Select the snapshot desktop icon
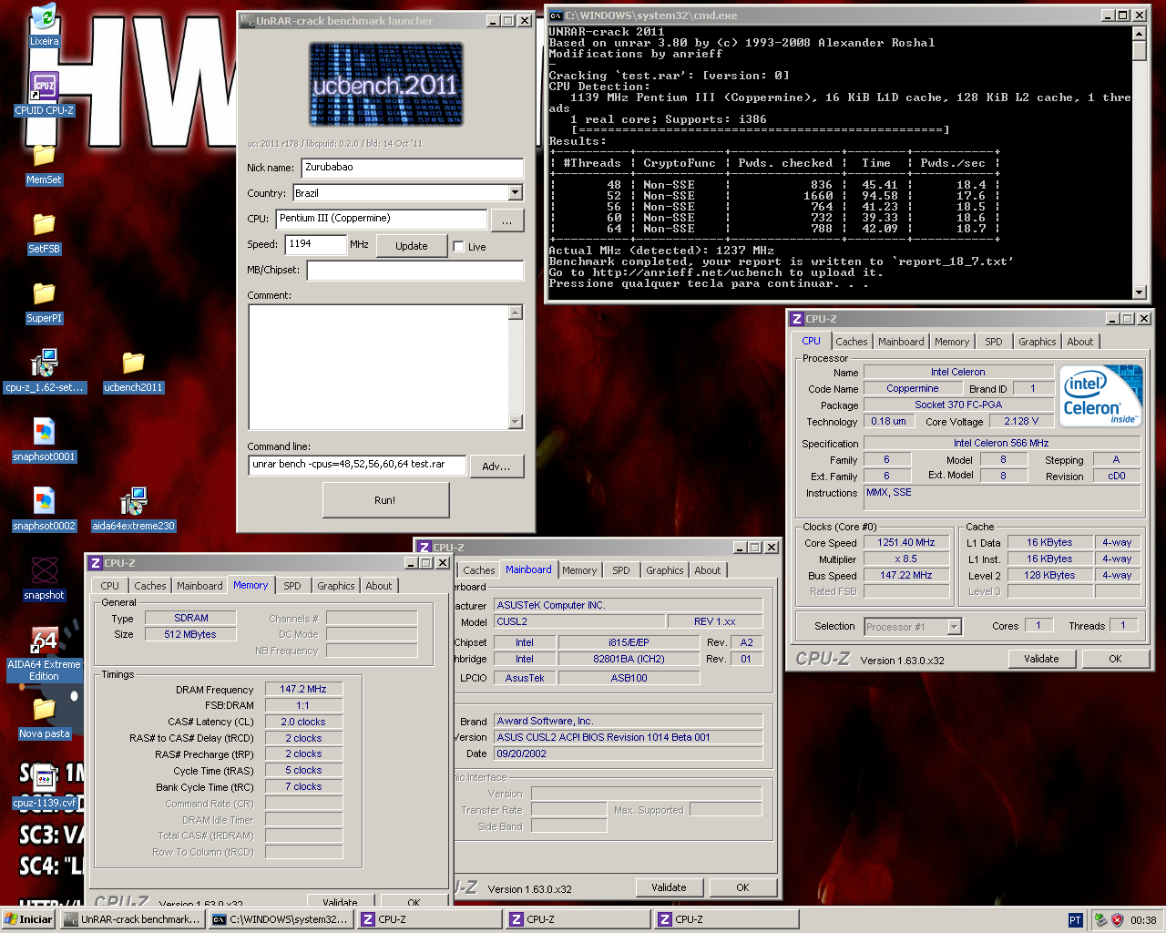Screen dimensions: 1166x933 (x=44, y=579)
